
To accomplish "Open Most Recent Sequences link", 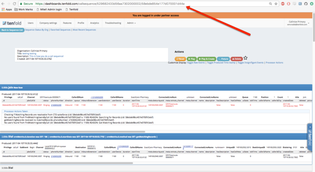I will click(x=84, y=30).
